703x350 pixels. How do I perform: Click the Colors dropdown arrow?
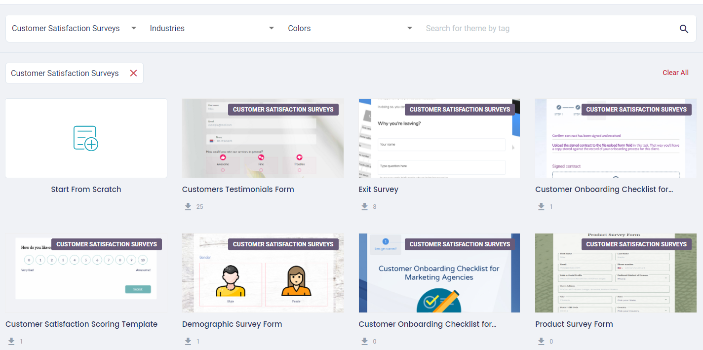[410, 29]
